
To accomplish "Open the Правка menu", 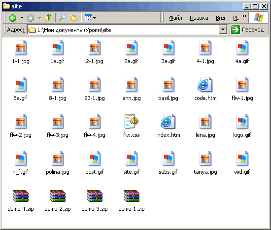I will (199, 18).
